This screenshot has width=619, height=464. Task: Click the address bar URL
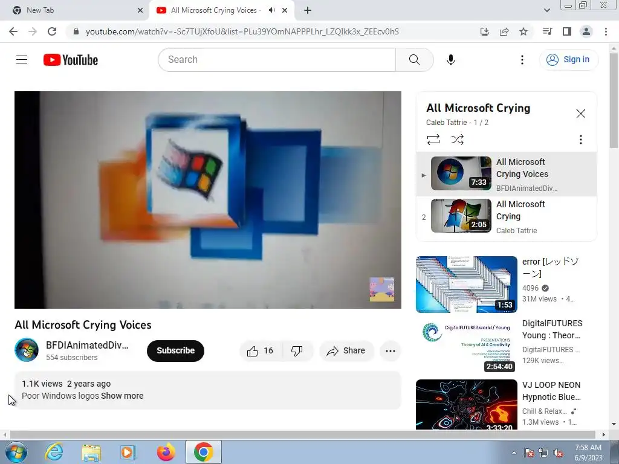pos(242,31)
